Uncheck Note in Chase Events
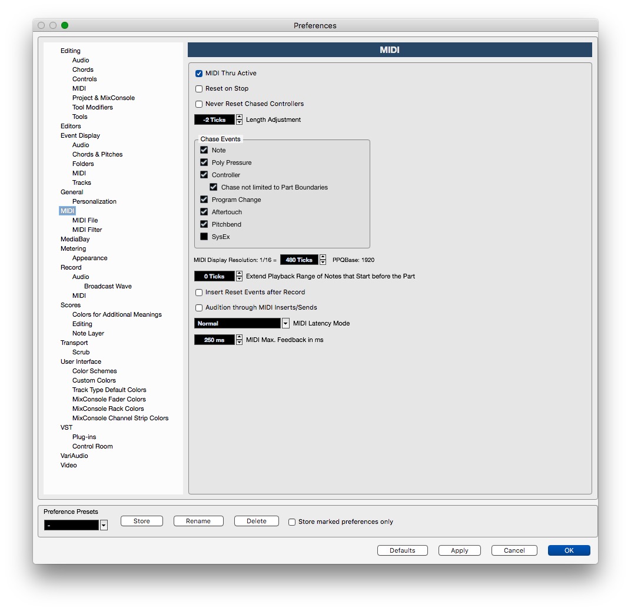Screen dimensions: 631x611 (x=204, y=150)
